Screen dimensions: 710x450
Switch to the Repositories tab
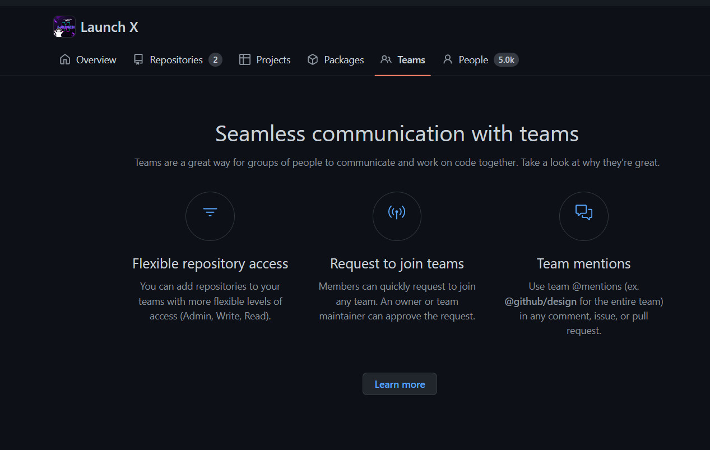tap(177, 59)
